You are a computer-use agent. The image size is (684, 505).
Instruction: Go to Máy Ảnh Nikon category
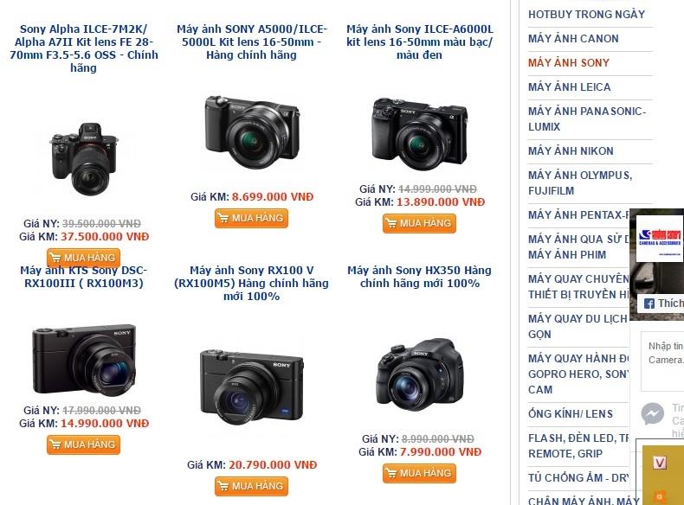click(x=571, y=151)
